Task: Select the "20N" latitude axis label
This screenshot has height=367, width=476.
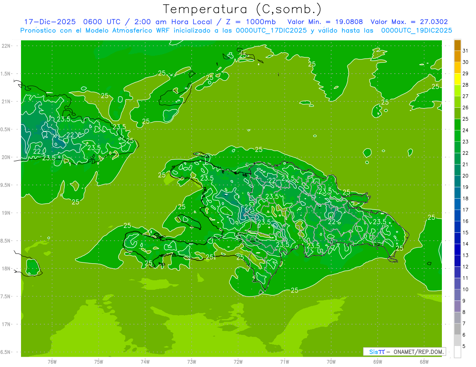Action: click(6, 158)
